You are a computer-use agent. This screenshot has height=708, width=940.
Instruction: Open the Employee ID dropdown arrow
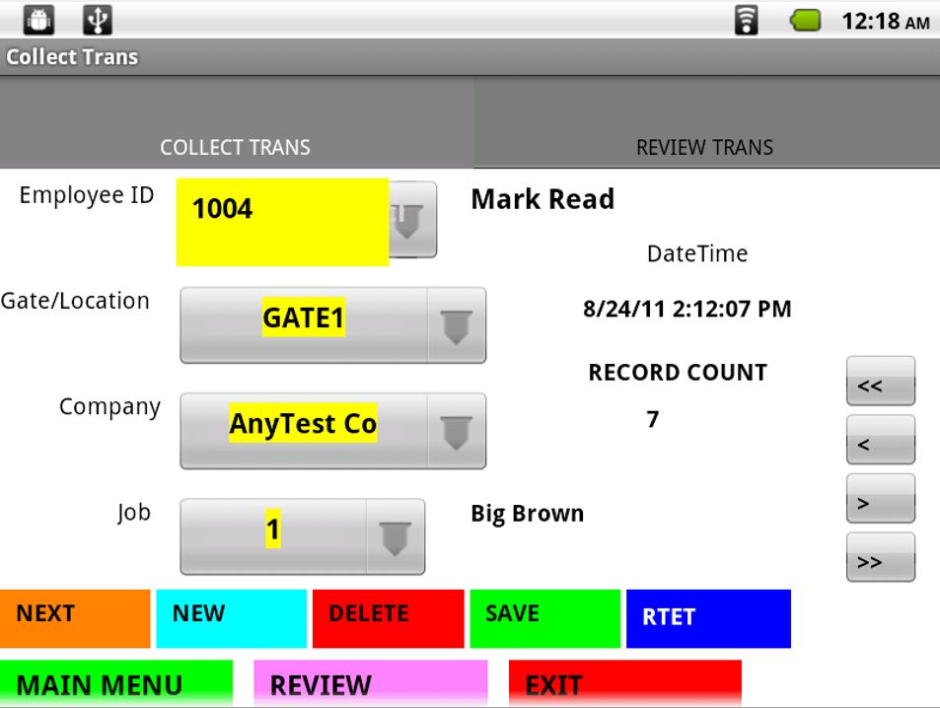pos(411,221)
